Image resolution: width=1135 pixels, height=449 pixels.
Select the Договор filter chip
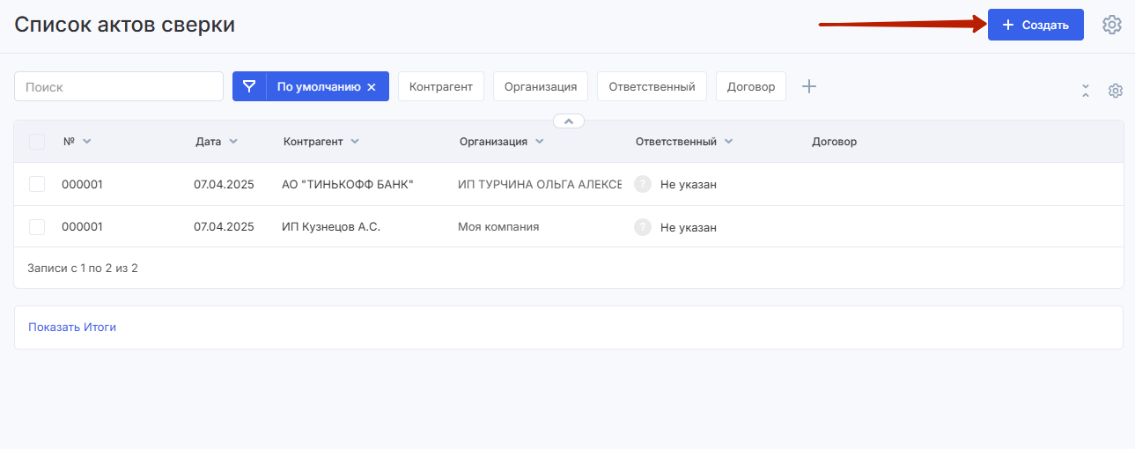pyautogui.click(x=751, y=86)
